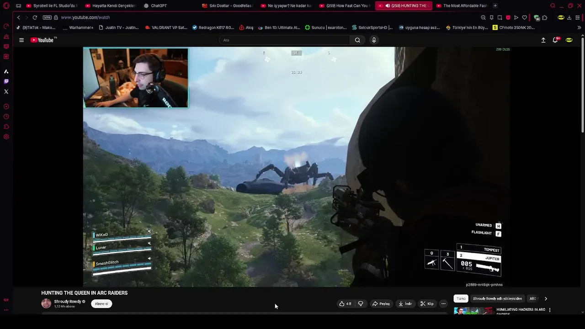Click the pin icon in address bar
Viewport: 585px width, 329px height.
pos(491,17)
